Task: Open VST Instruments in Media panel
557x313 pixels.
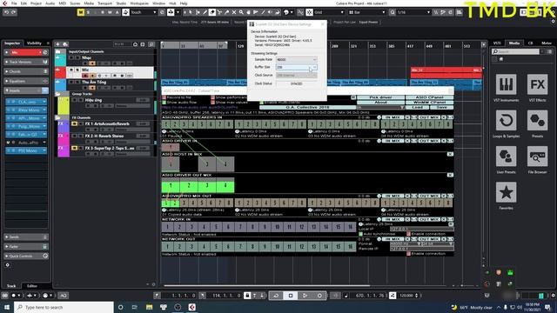Action: tap(506, 84)
